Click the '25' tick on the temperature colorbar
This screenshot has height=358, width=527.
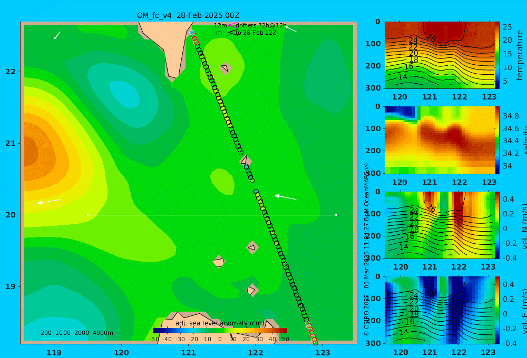[x=508, y=27]
